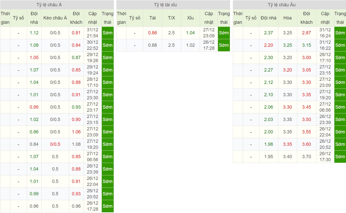The width and height of the screenshot is (346, 213).
Task: Click home odds 2.37 in European table
Action: 268,33
